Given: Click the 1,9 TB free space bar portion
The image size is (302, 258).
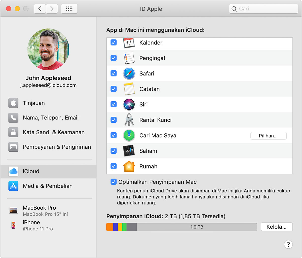Looking at the screenshot, I should click(x=197, y=227).
